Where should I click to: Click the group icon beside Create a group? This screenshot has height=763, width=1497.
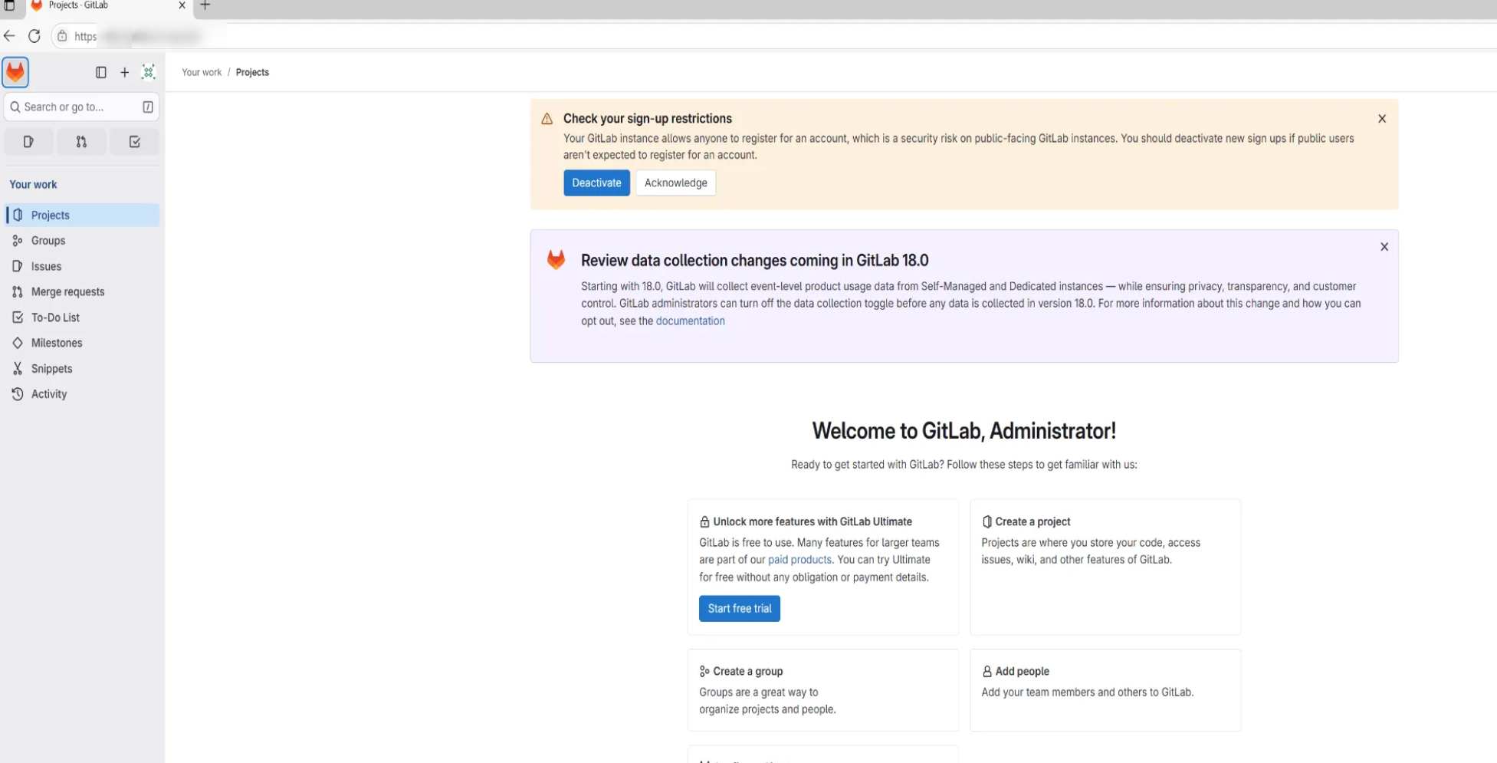704,672
